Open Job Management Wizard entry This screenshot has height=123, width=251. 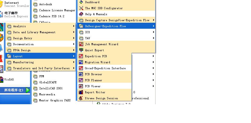pyautogui.click(x=116, y=44)
